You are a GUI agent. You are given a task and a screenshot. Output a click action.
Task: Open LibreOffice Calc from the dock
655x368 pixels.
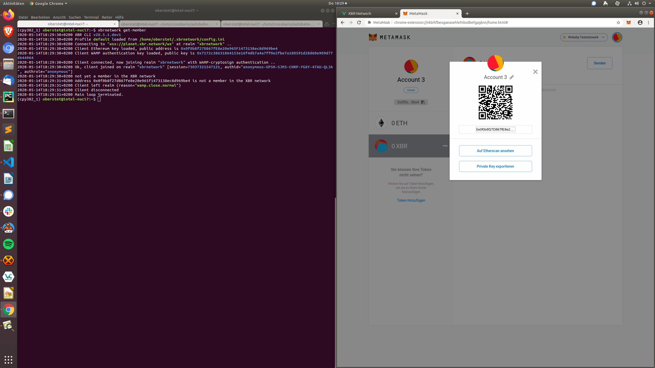click(x=8, y=146)
